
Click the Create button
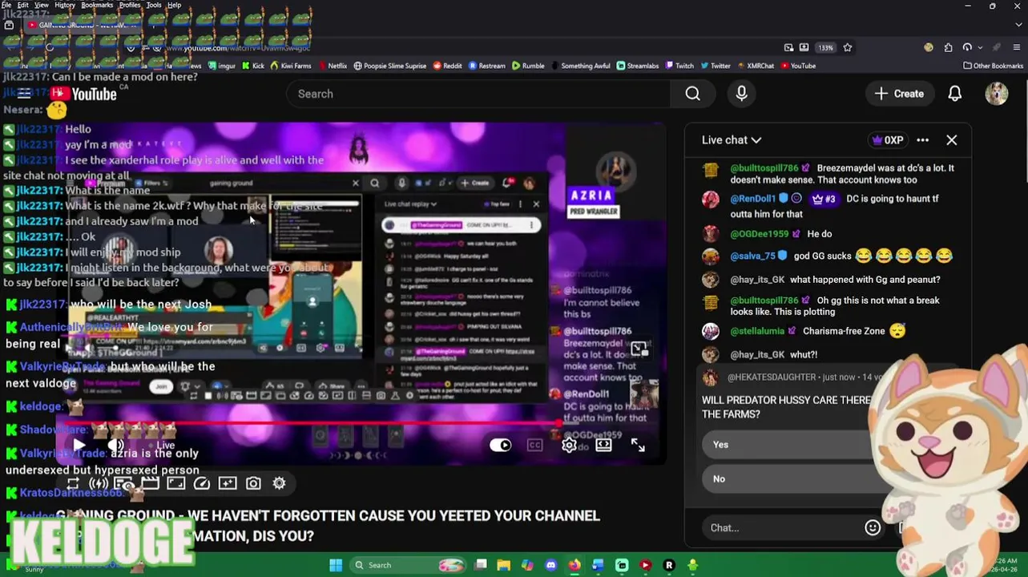(x=899, y=94)
